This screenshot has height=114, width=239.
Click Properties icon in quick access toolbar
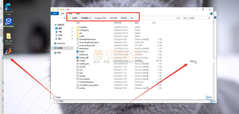58,10
